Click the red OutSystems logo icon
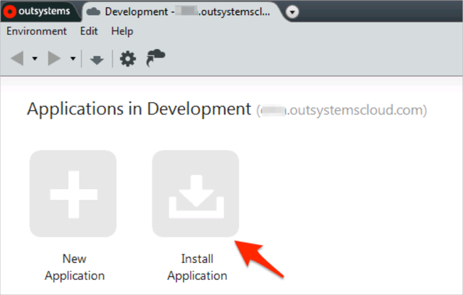This screenshot has width=463, height=295. [11, 11]
